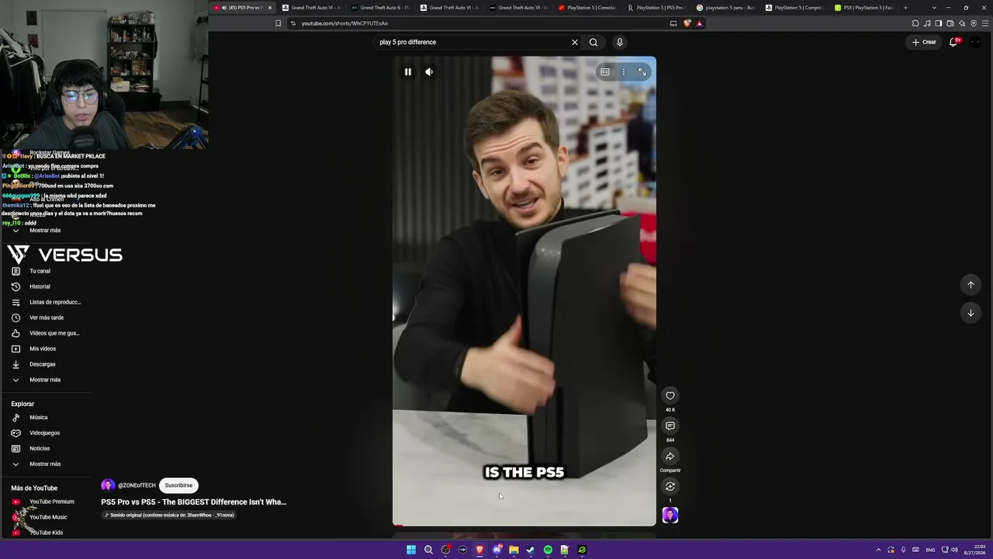The height and width of the screenshot is (559, 993).
Task: Open Listas de reproducción in the sidebar
Action: [47, 302]
